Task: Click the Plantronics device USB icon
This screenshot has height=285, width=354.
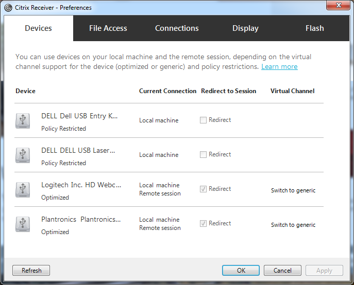Action: pos(23,224)
